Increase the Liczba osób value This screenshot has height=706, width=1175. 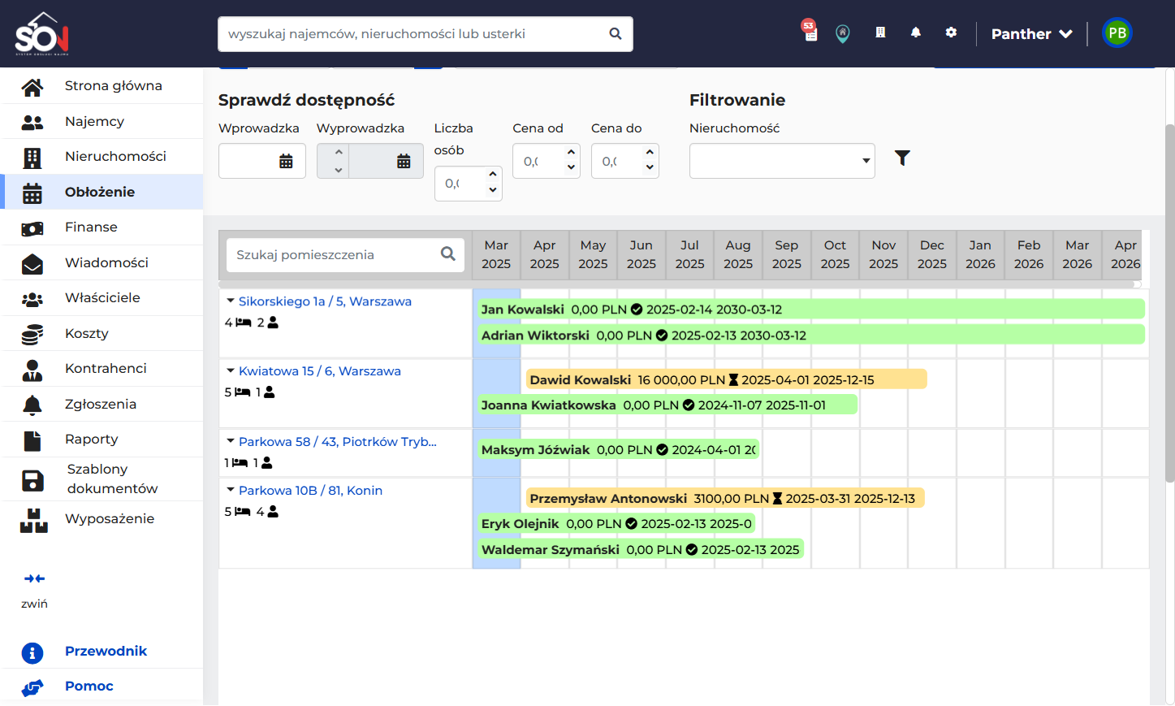coord(493,175)
